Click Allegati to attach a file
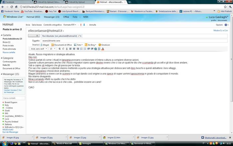Screen dimensions: 233x146 [45, 45]
